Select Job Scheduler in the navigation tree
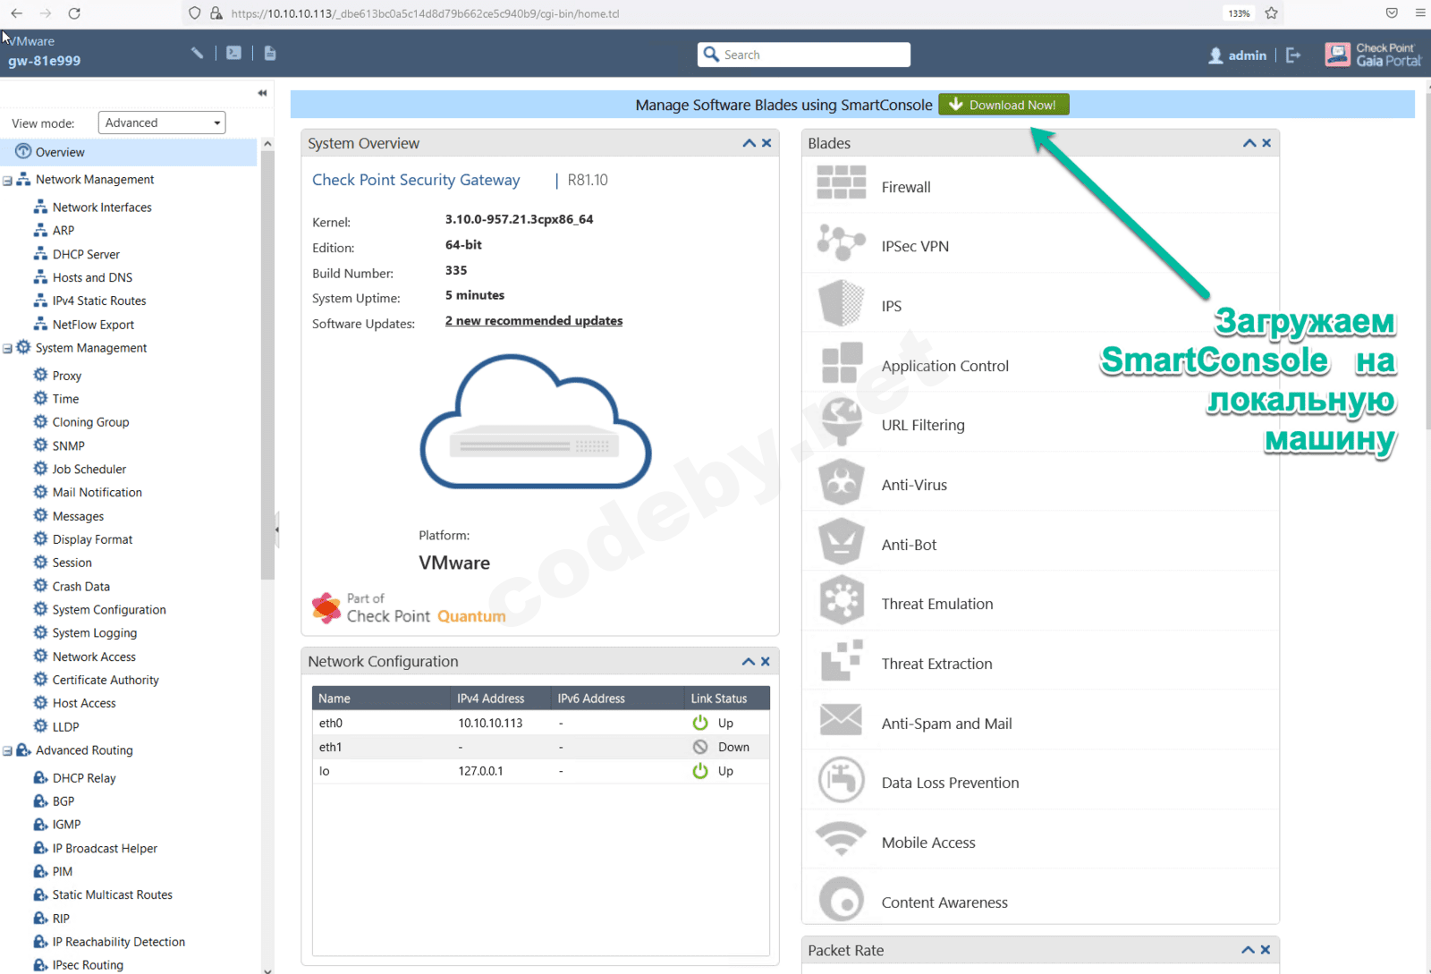 click(x=89, y=469)
